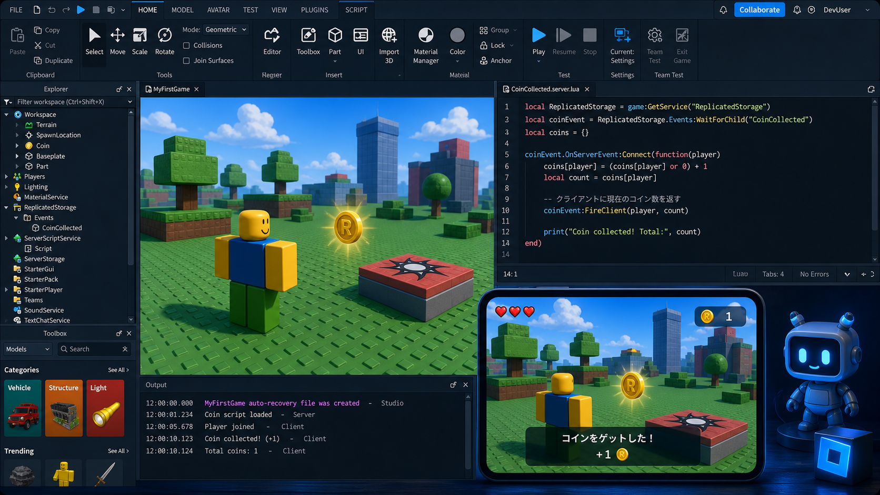Open Import 3D
The image size is (880, 495).
[389, 46]
